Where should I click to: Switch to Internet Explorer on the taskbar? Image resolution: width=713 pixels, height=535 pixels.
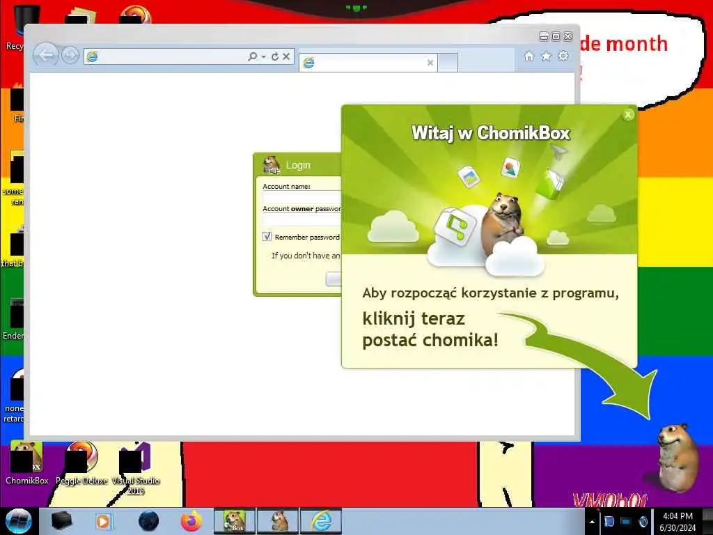[x=321, y=521]
